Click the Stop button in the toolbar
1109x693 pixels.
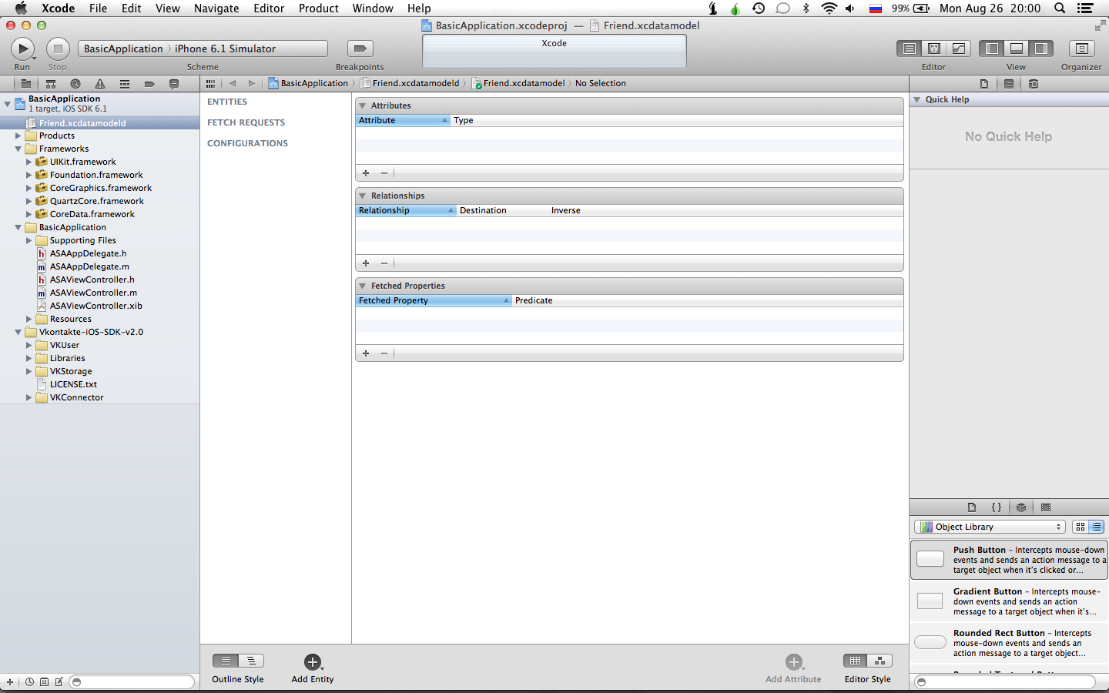(58, 49)
